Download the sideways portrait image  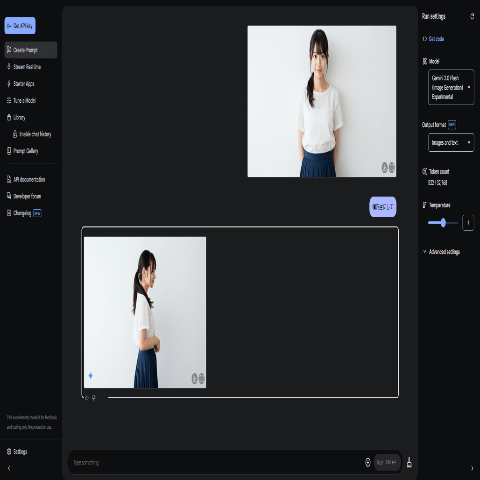(194, 379)
